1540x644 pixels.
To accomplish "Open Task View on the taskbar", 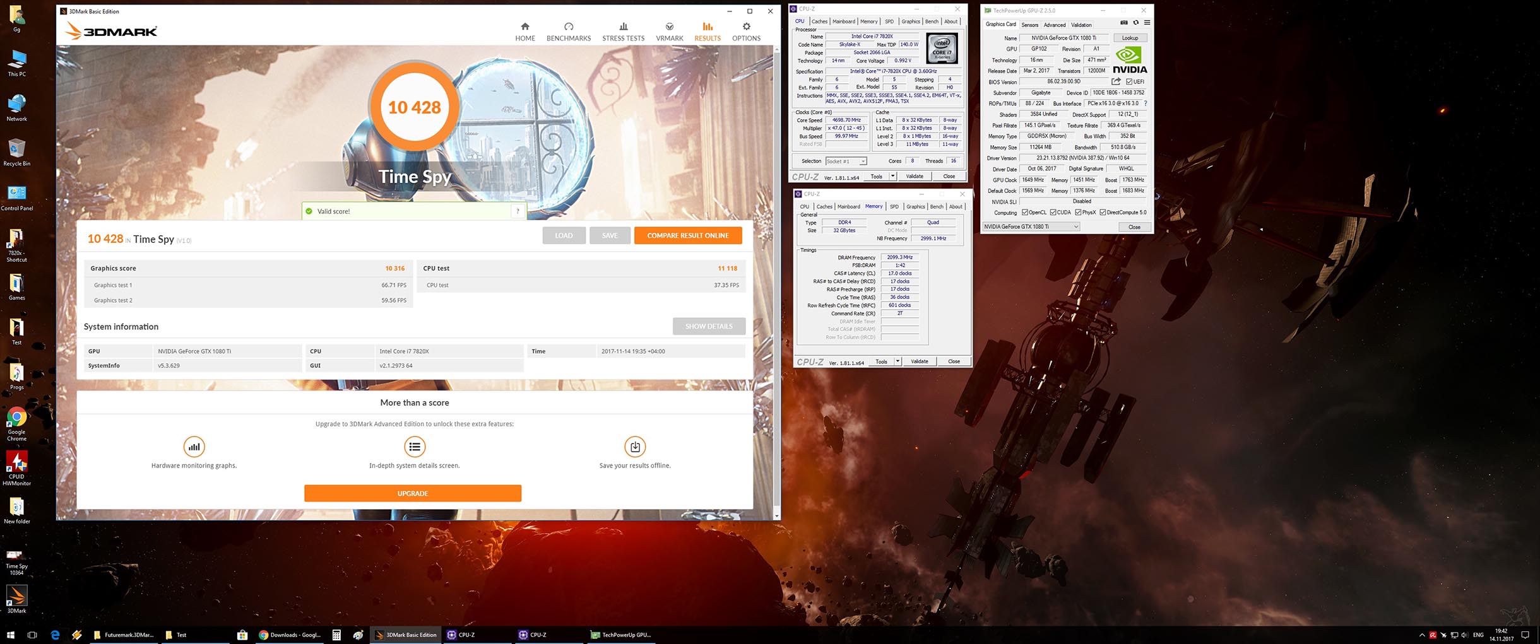I will point(32,635).
